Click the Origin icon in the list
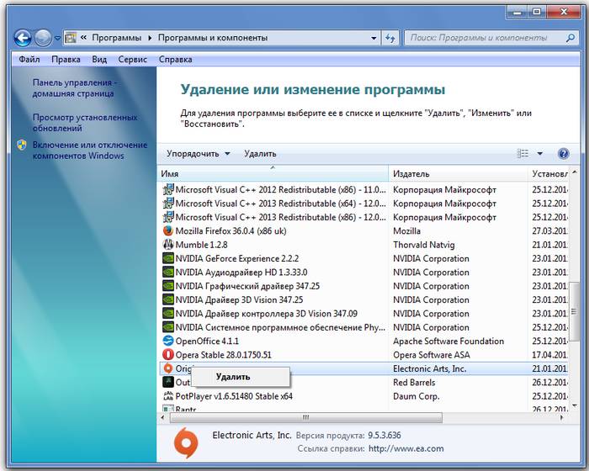This screenshot has height=471, width=589. click(168, 368)
